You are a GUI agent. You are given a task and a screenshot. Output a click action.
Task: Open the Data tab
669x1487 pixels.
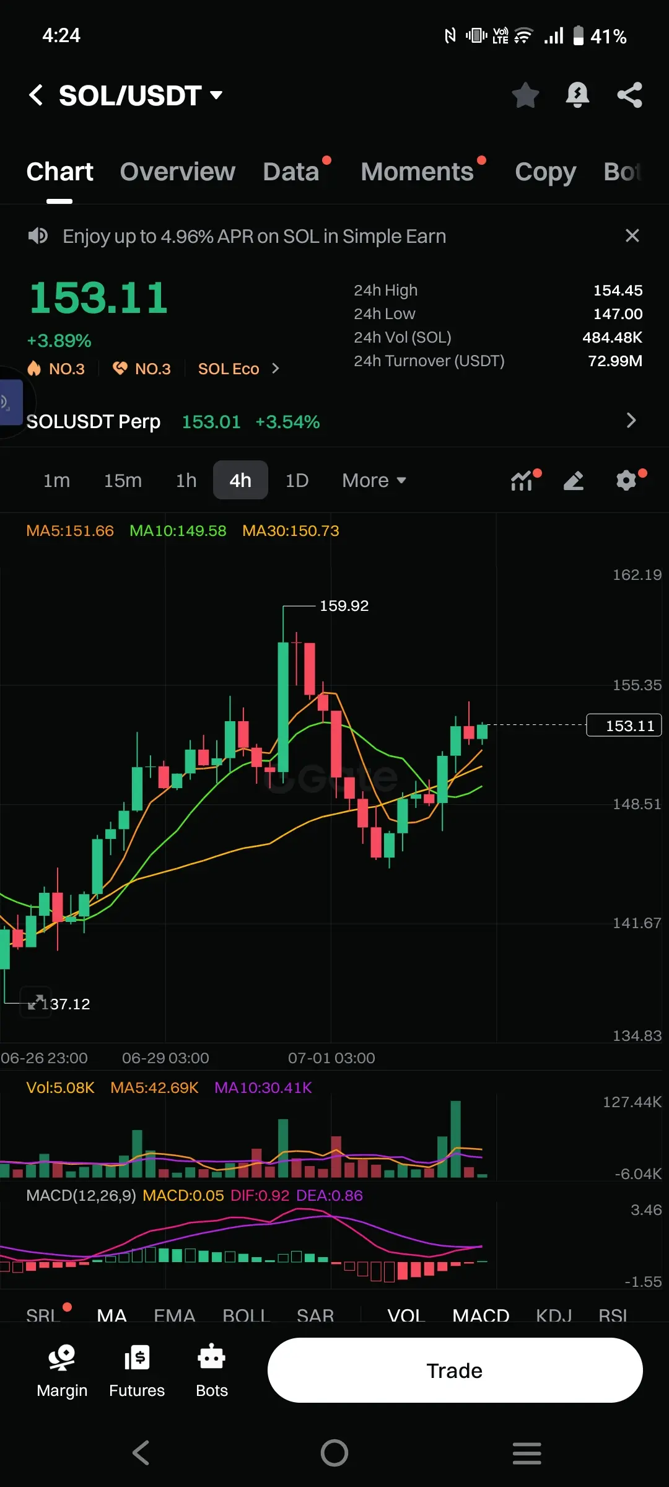tap(291, 172)
